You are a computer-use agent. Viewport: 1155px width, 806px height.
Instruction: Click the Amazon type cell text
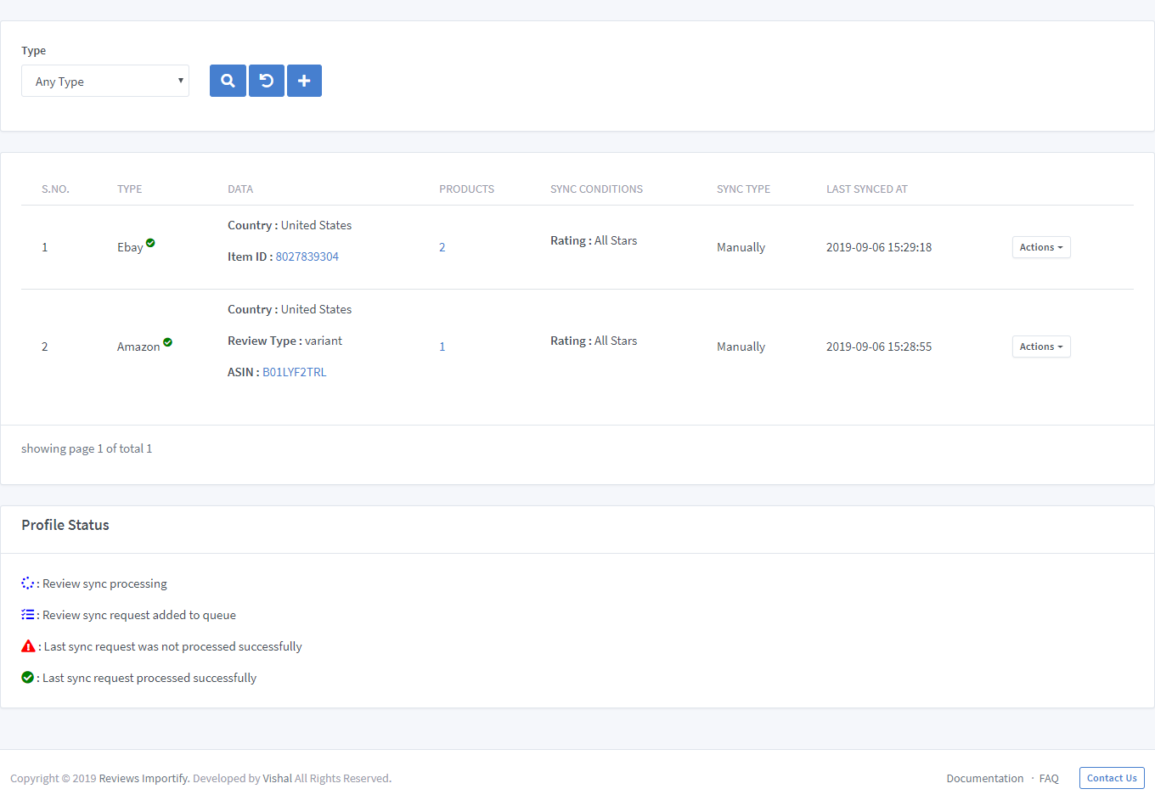(x=138, y=347)
